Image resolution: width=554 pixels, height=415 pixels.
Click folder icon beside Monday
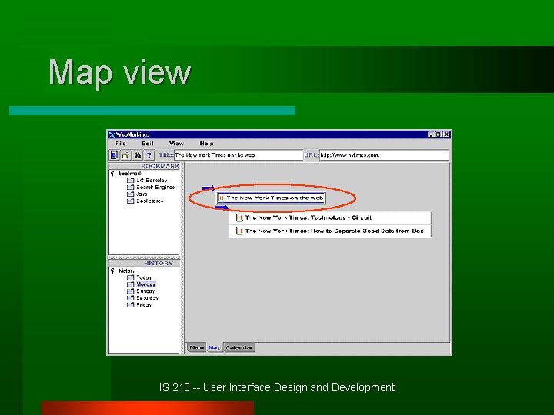pyautogui.click(x=130, y=284)
